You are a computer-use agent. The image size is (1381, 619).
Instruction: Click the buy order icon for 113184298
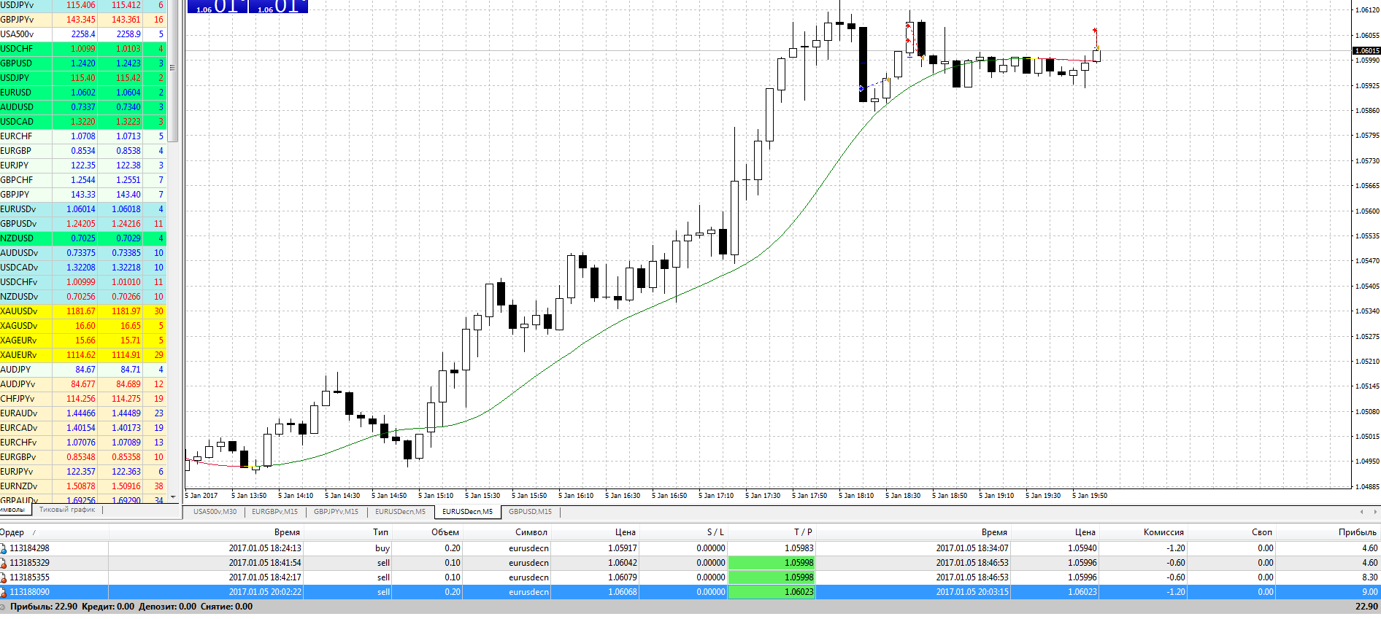coord(4,548)
